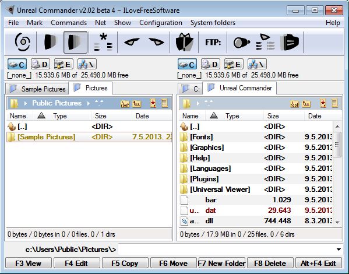The width and height of the screenshot is (349, 274).
Task: Expand the arrow before Public Pictures
Action: point(26,103)
